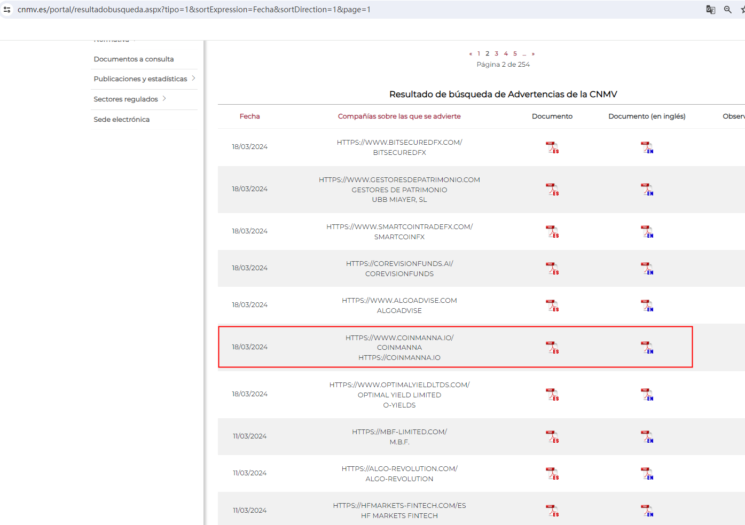This screenshot has width=745, height=525.
Task: Expand Publicaciones y estadísticas submenu
Action: click(193, 79)
